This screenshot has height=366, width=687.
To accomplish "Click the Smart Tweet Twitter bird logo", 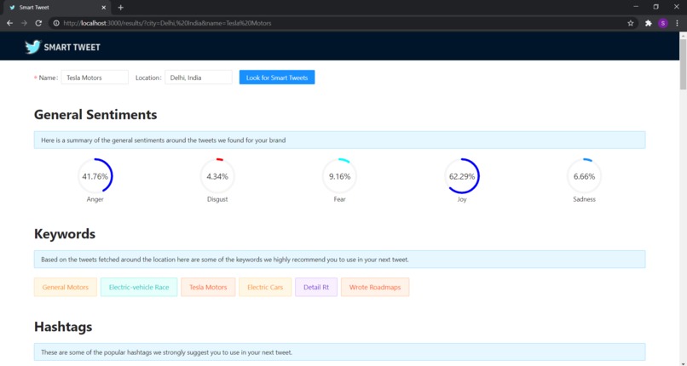I will 33,47.
